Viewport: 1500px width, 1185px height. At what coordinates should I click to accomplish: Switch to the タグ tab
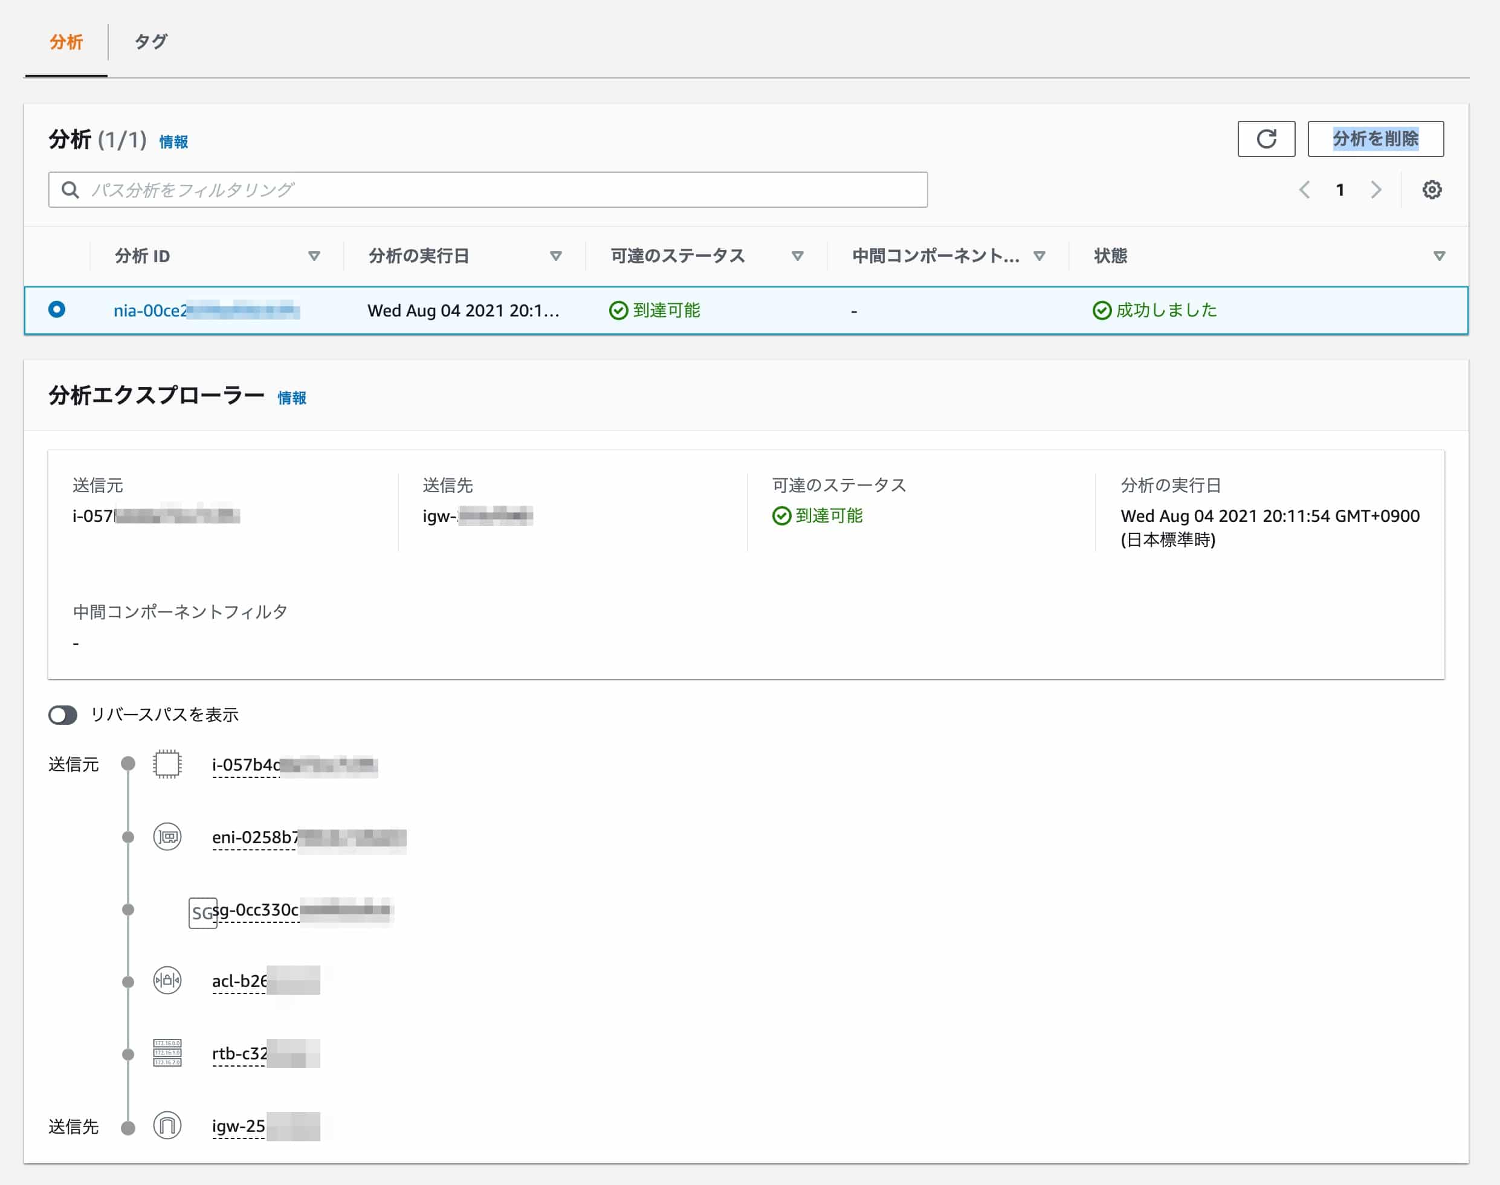(150, 42)
